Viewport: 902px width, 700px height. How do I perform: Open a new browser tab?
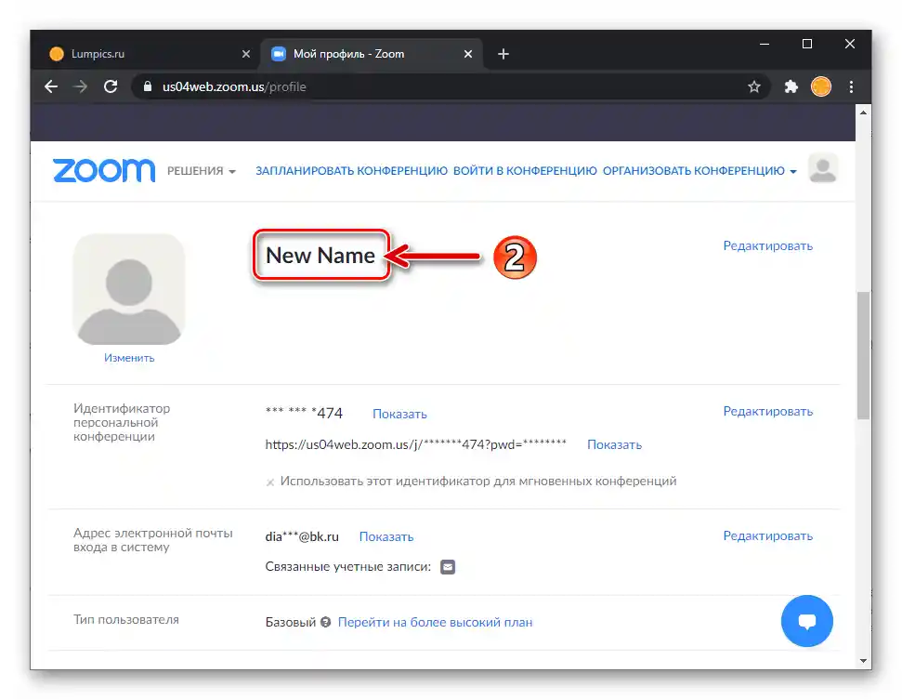click(503, 54)
